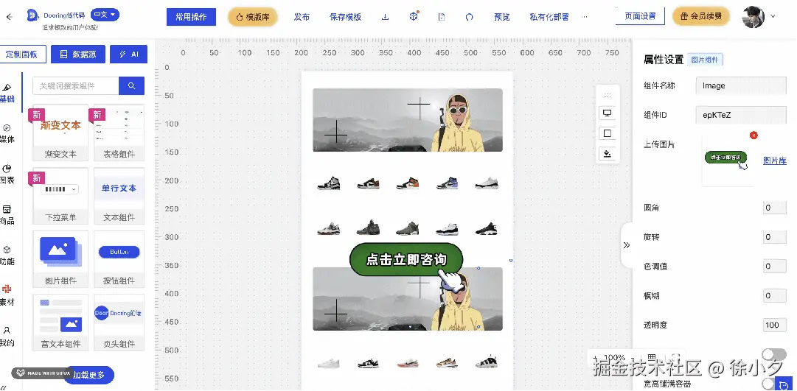This screenshot has width=797, height=391.
Task: Click the 旋转 rotation value field
Action: coord(775,237)
